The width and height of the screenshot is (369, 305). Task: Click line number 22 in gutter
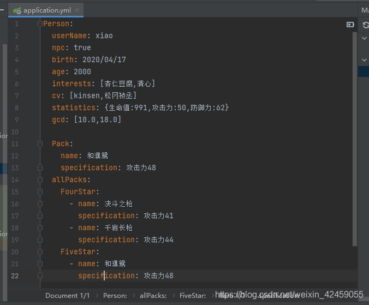15,276
